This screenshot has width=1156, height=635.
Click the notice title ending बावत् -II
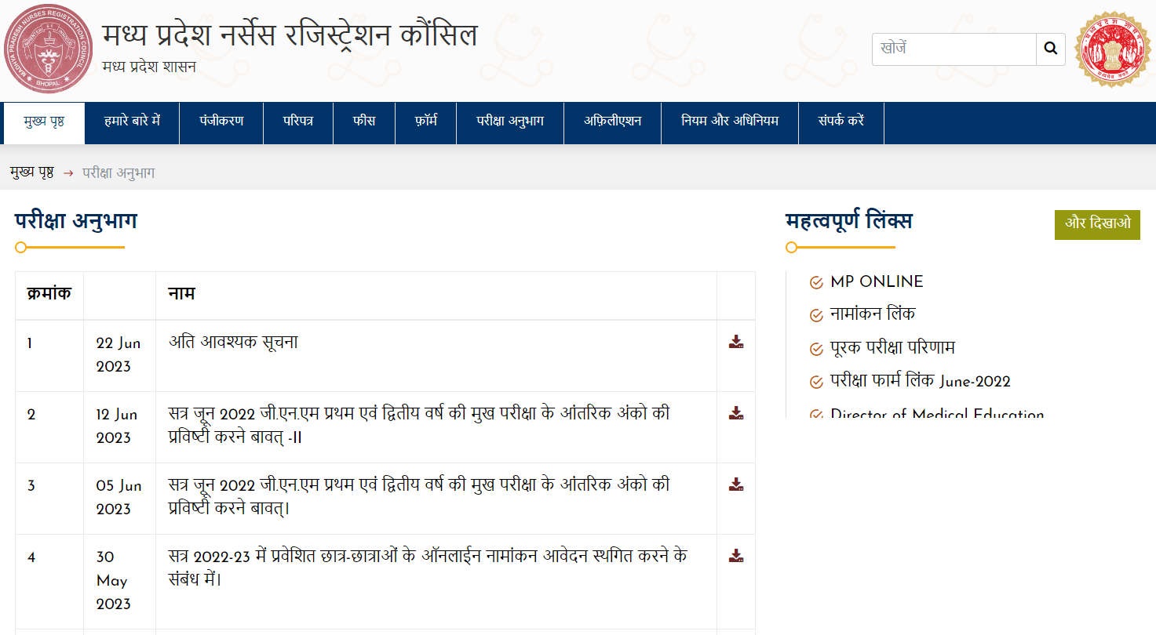coord(419,426)
